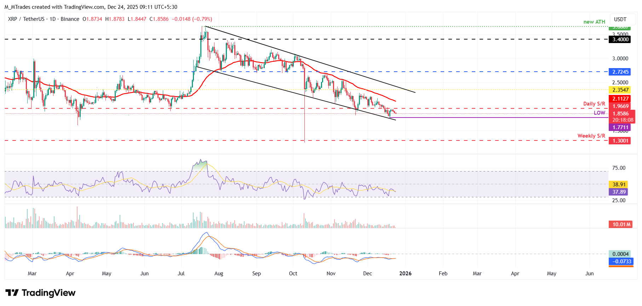Select the blue 2.7245 price label
The height and width of the screenshot is (306, 642).
tap(621, 72)
